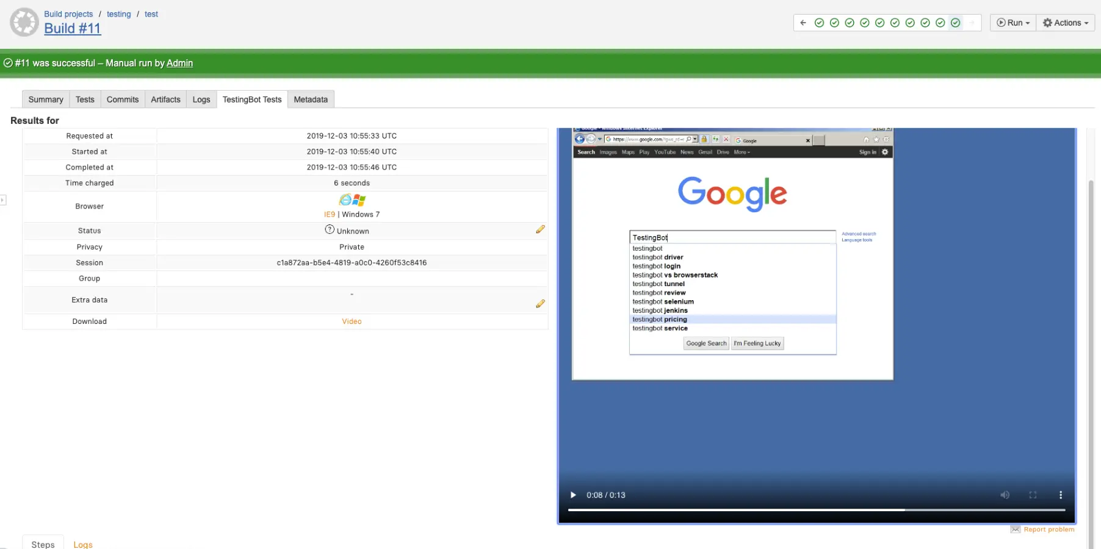Screen dimensions: 1101x549
Task: Play the test video
Action: click(572, 495)
